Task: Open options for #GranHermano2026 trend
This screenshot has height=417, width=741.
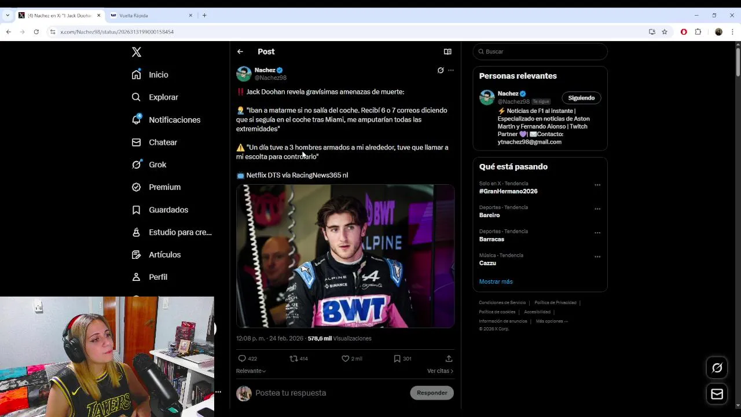Action: point(597,185)
